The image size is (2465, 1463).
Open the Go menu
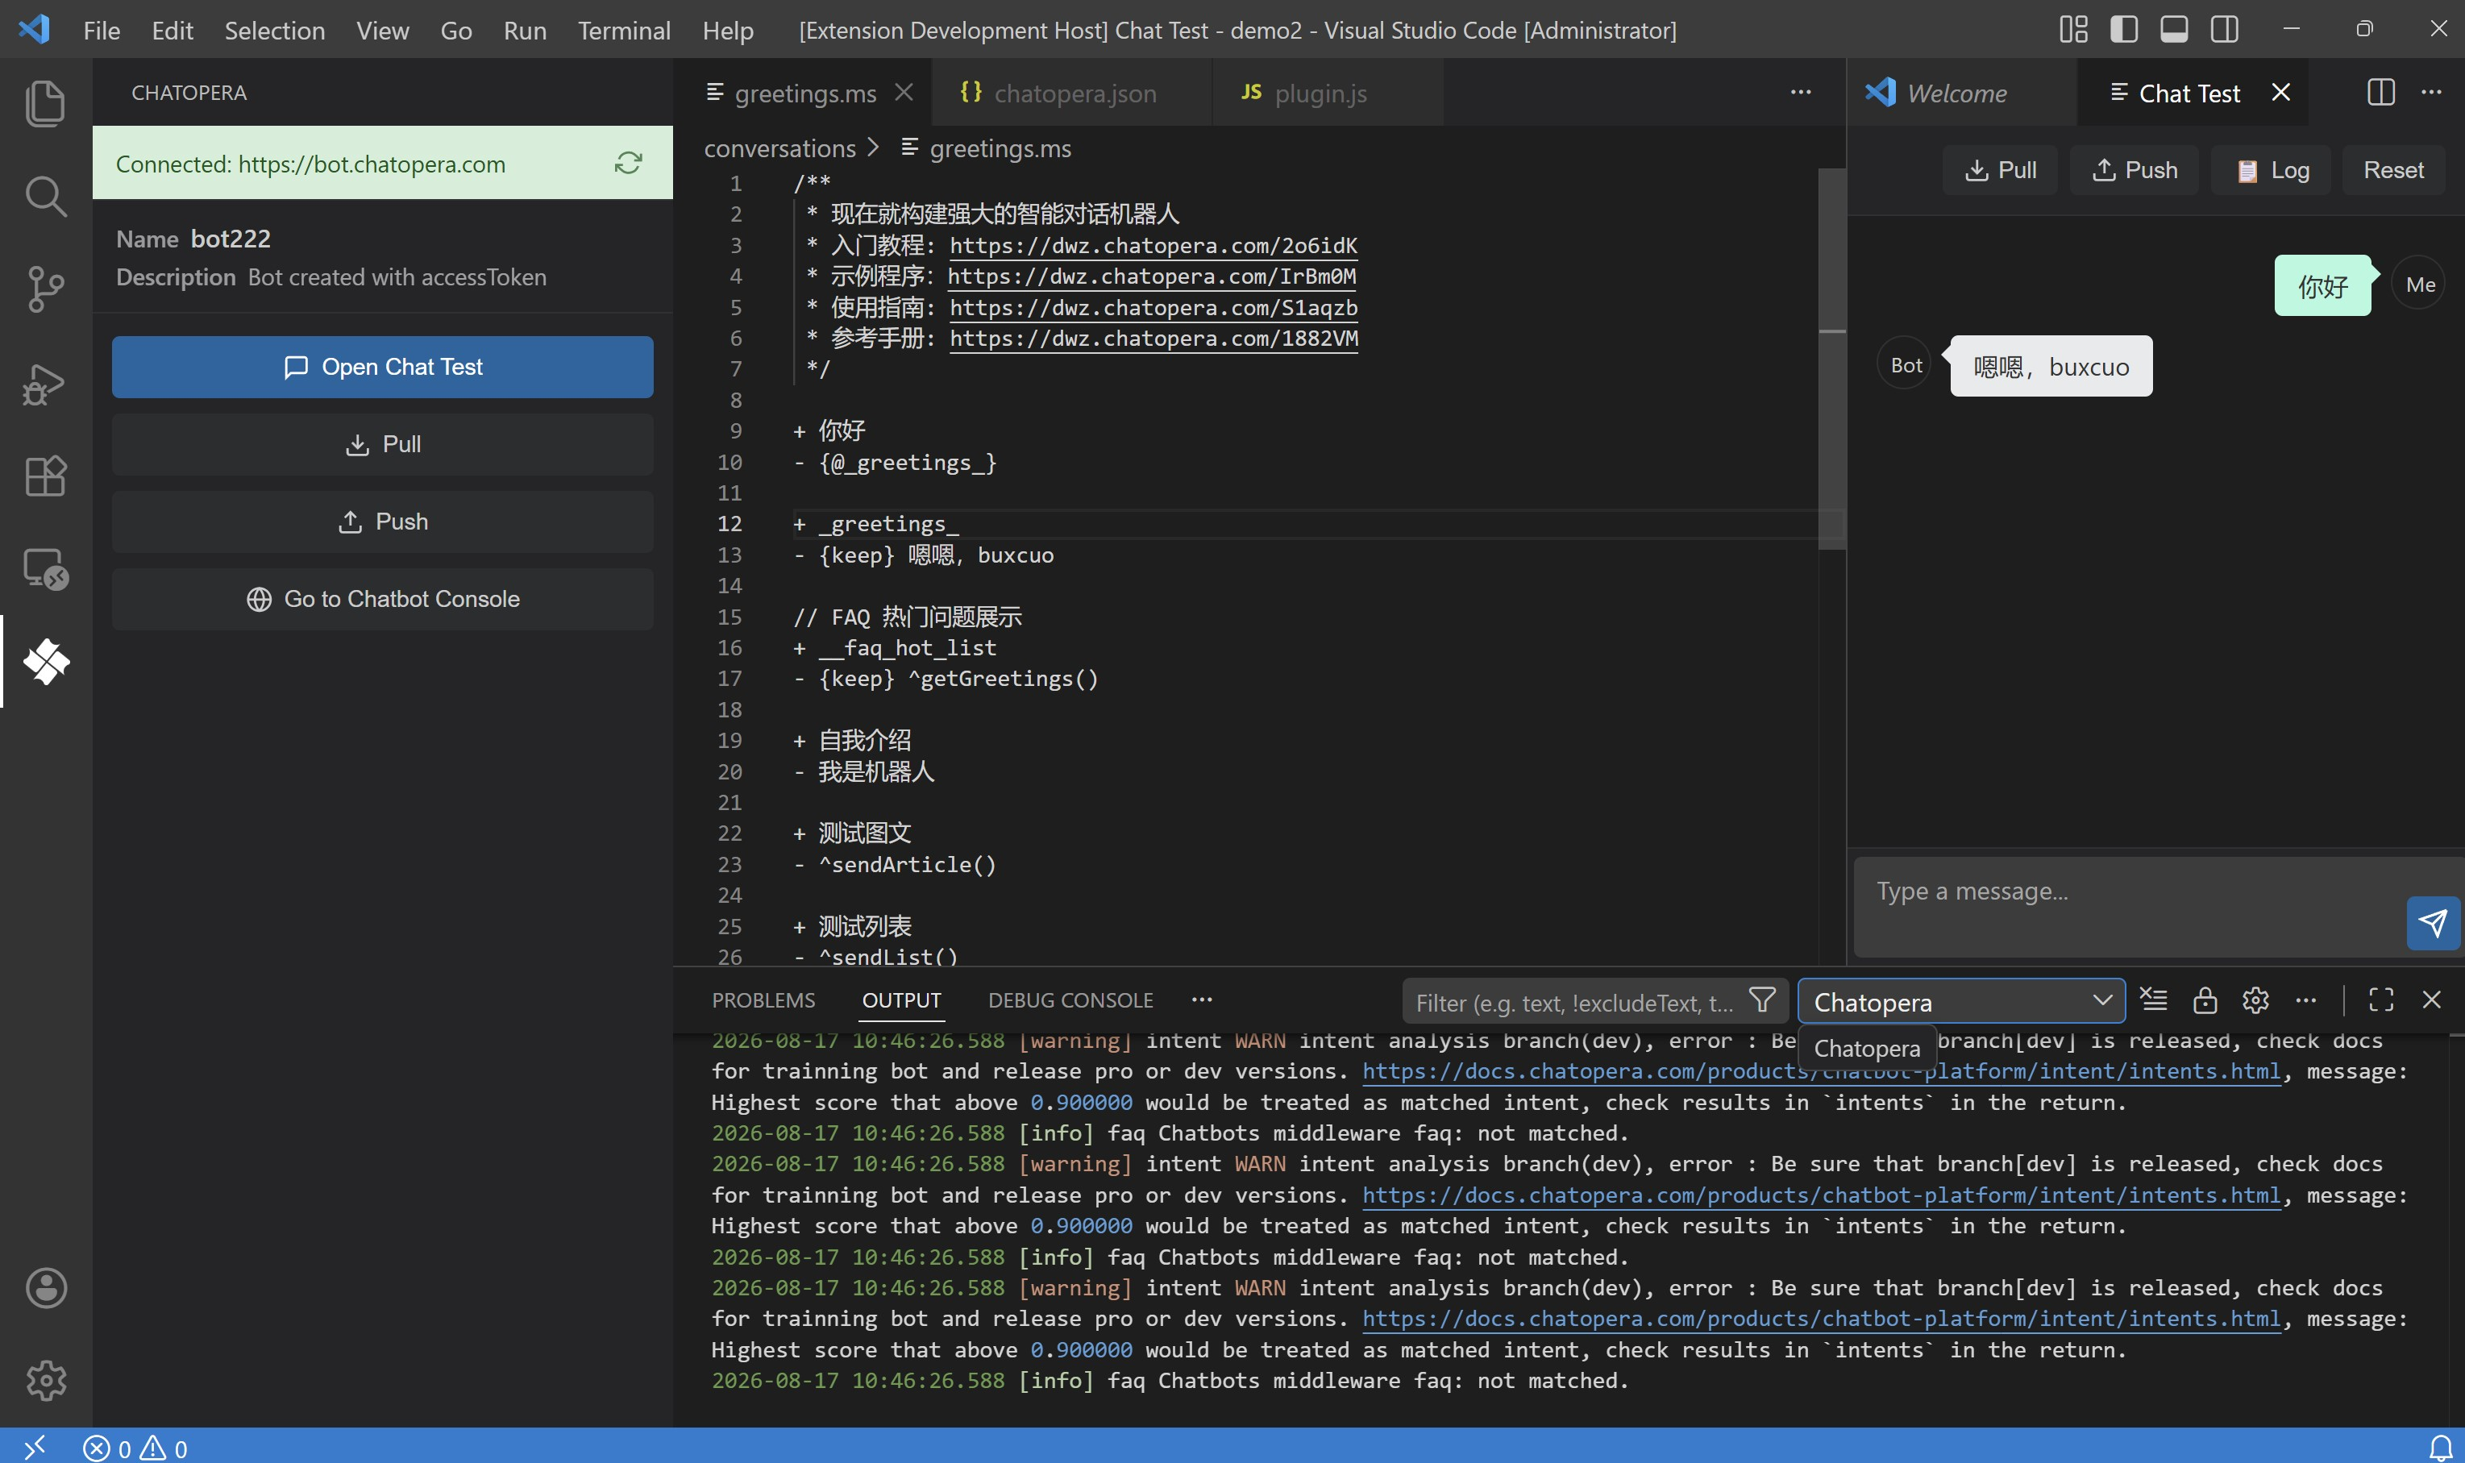tap(455, 30)
